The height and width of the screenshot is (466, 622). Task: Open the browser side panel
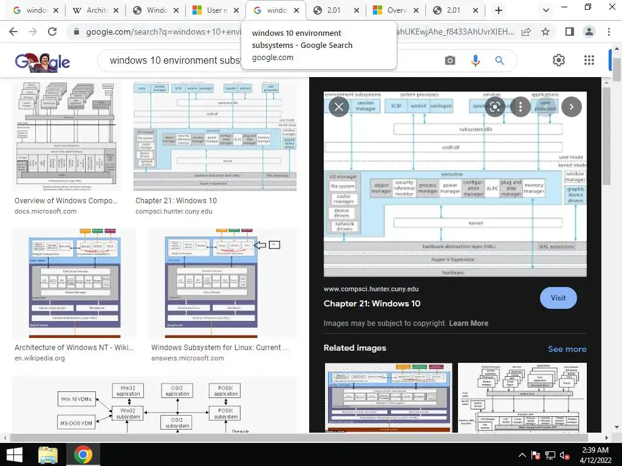(x=569, y=32)
